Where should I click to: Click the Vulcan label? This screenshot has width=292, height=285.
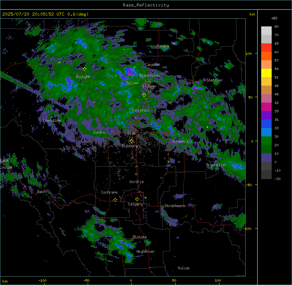click(184, 268)
